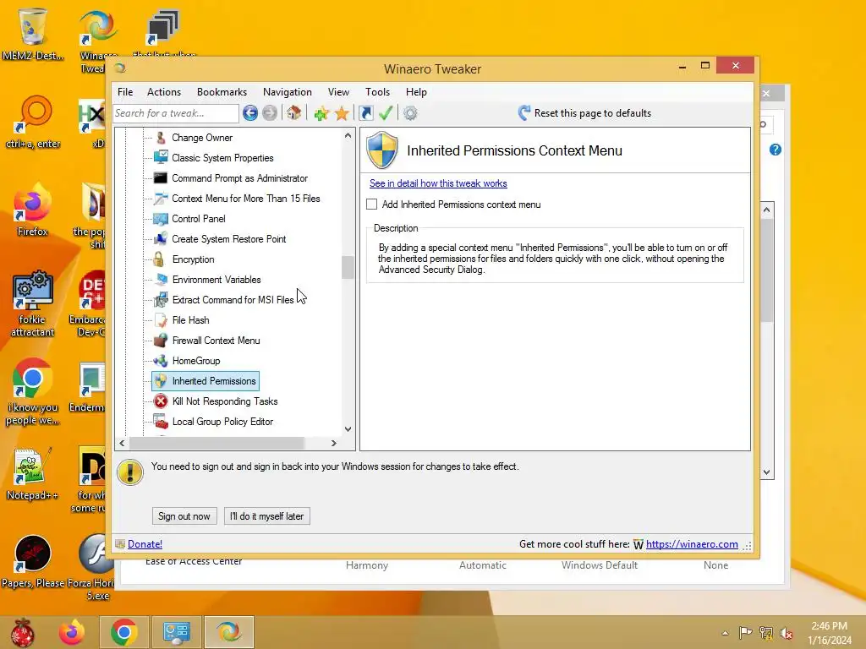Click the Forward navigation arrow icon
The height and width of the screenshot is (649, 866).
tap(270, 113)
